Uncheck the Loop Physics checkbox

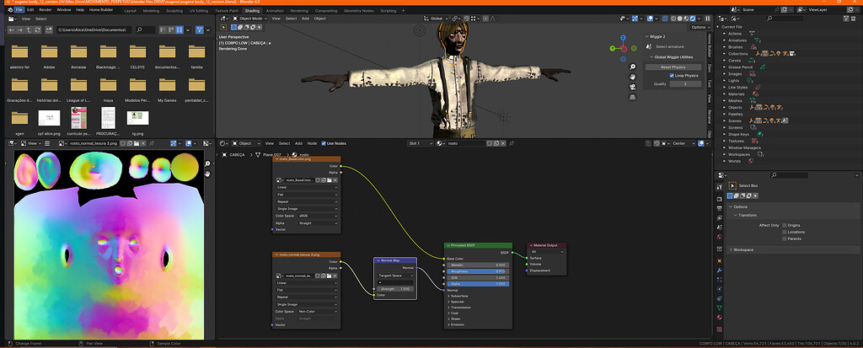coord(672,76)
